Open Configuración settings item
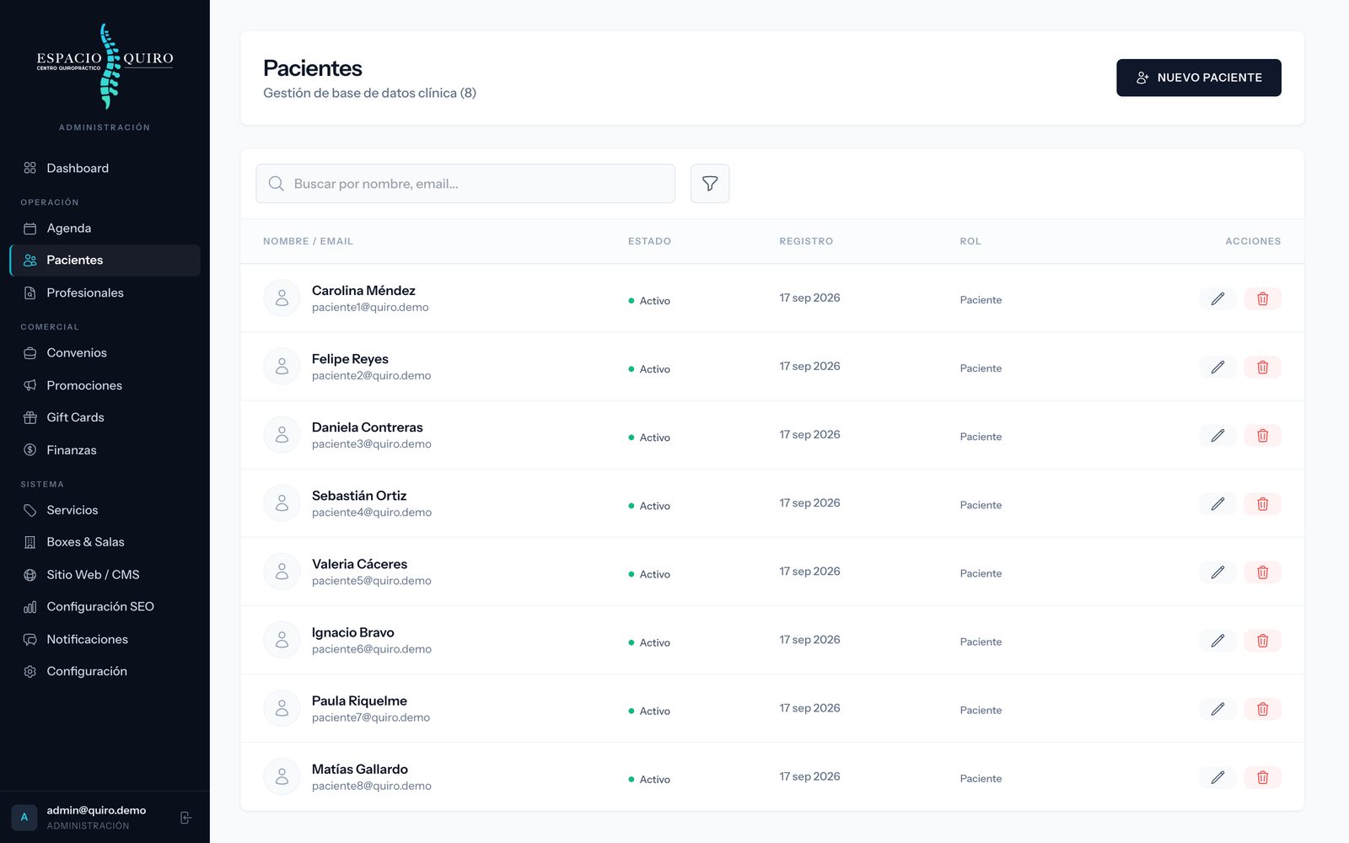The image size is (1349, 843). (105, 671)
